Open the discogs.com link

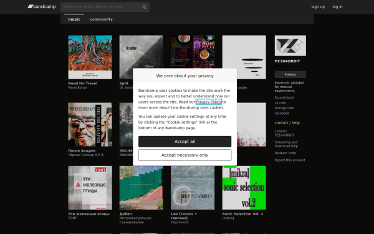(284, 108)
